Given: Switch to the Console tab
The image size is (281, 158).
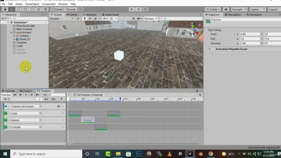Looking at the screenshot, I should 8,91.
